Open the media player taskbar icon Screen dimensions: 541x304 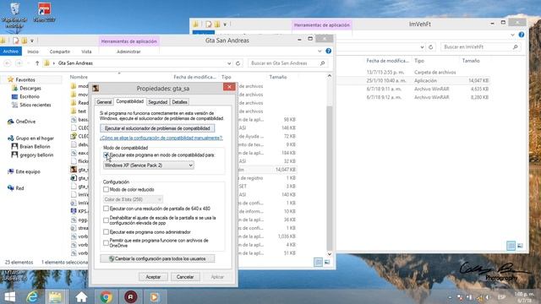tap(155, 296)
